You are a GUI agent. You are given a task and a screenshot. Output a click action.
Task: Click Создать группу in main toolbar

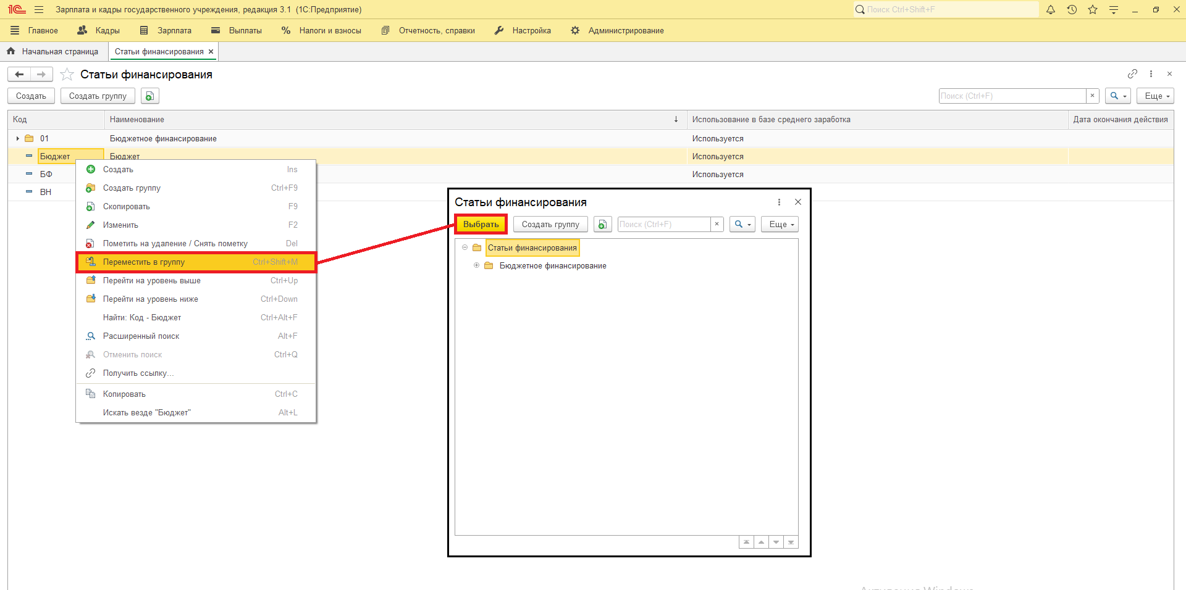(x=98, y=96)
